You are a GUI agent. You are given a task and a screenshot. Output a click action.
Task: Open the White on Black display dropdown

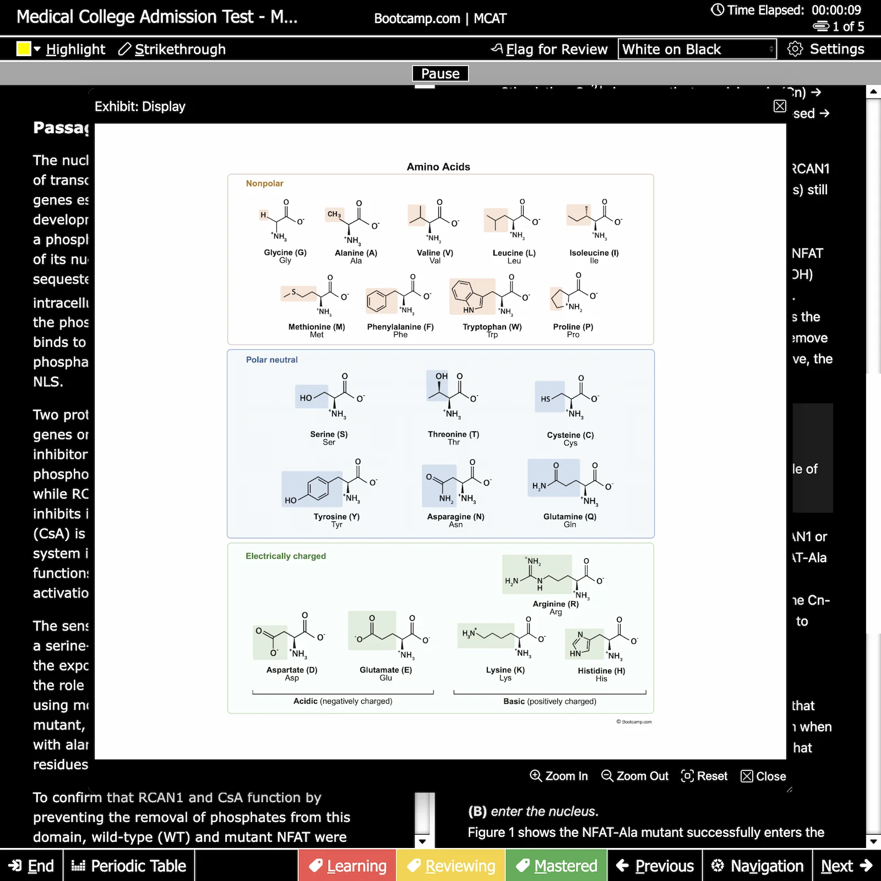click(x=697, y=49)
